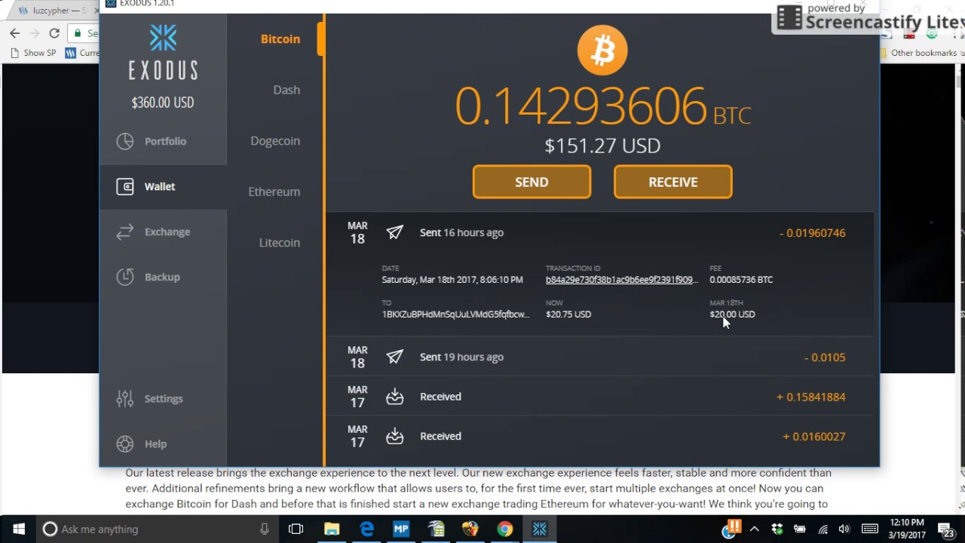Click the touch keyboard tray icon
The width and height of the screenshot is (965, 543).
869,529
